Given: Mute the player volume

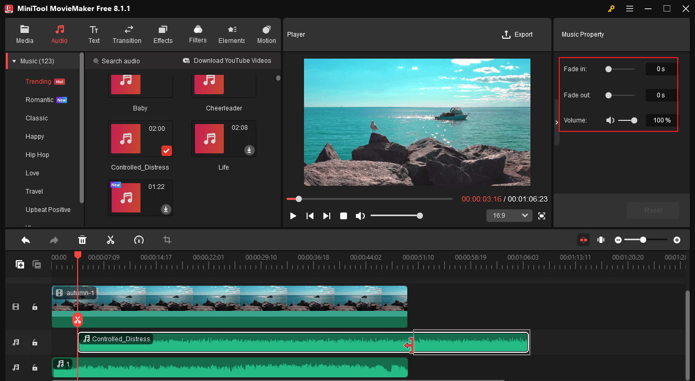Looking at the screenshot, I should [x=360, y=216].
